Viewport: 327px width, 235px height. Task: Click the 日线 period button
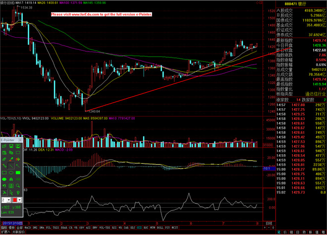[269, 223]
